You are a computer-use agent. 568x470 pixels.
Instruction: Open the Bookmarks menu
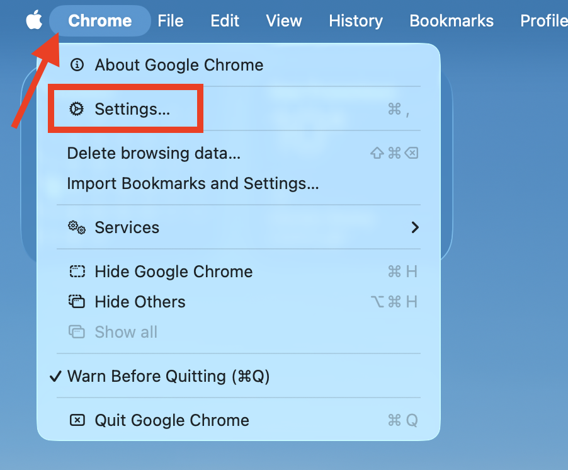(451, 20)
